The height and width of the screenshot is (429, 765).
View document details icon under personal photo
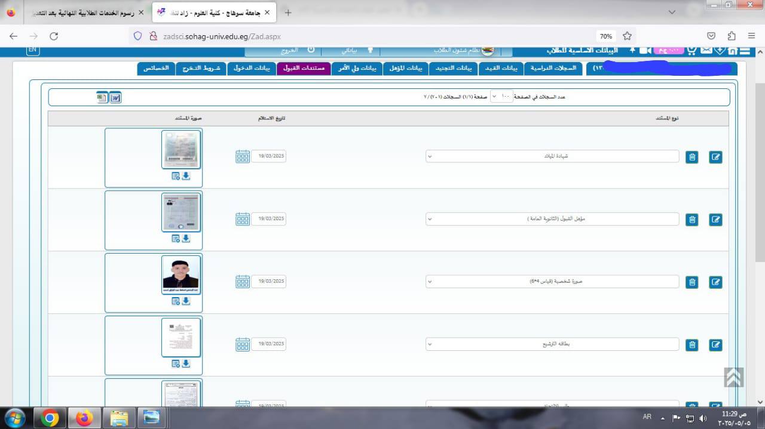click(x=176, y=301)
